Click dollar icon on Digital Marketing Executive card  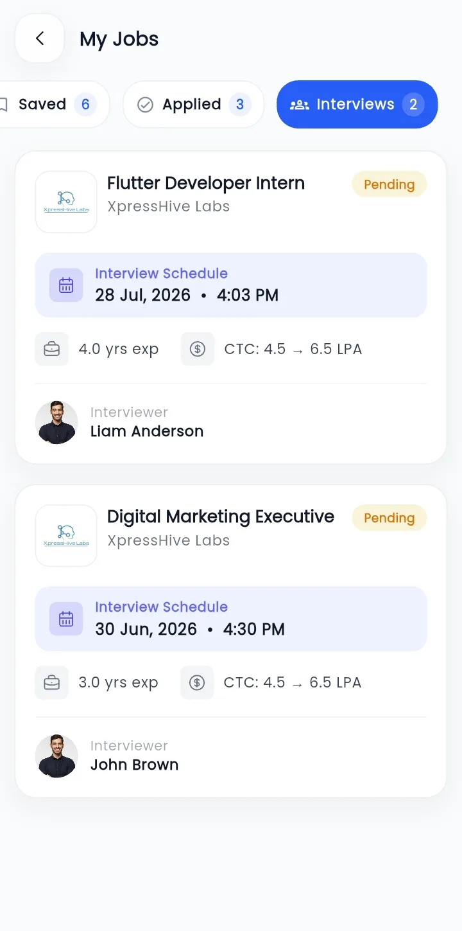197,682
